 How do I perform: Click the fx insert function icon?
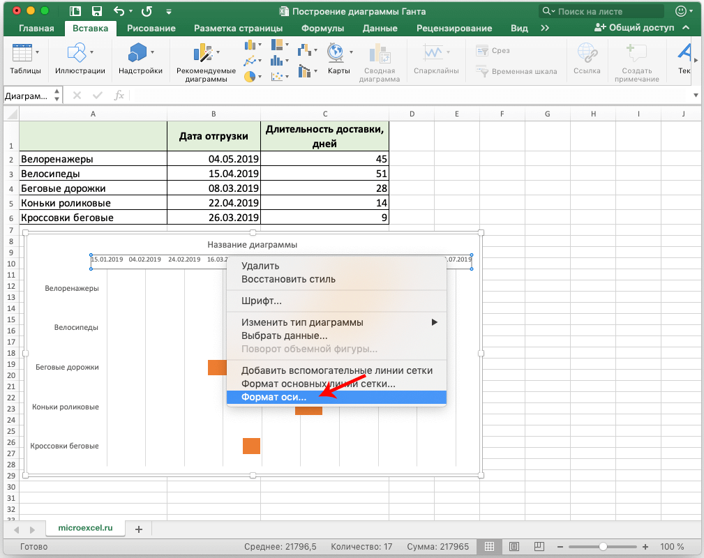(x=119, y=95)
